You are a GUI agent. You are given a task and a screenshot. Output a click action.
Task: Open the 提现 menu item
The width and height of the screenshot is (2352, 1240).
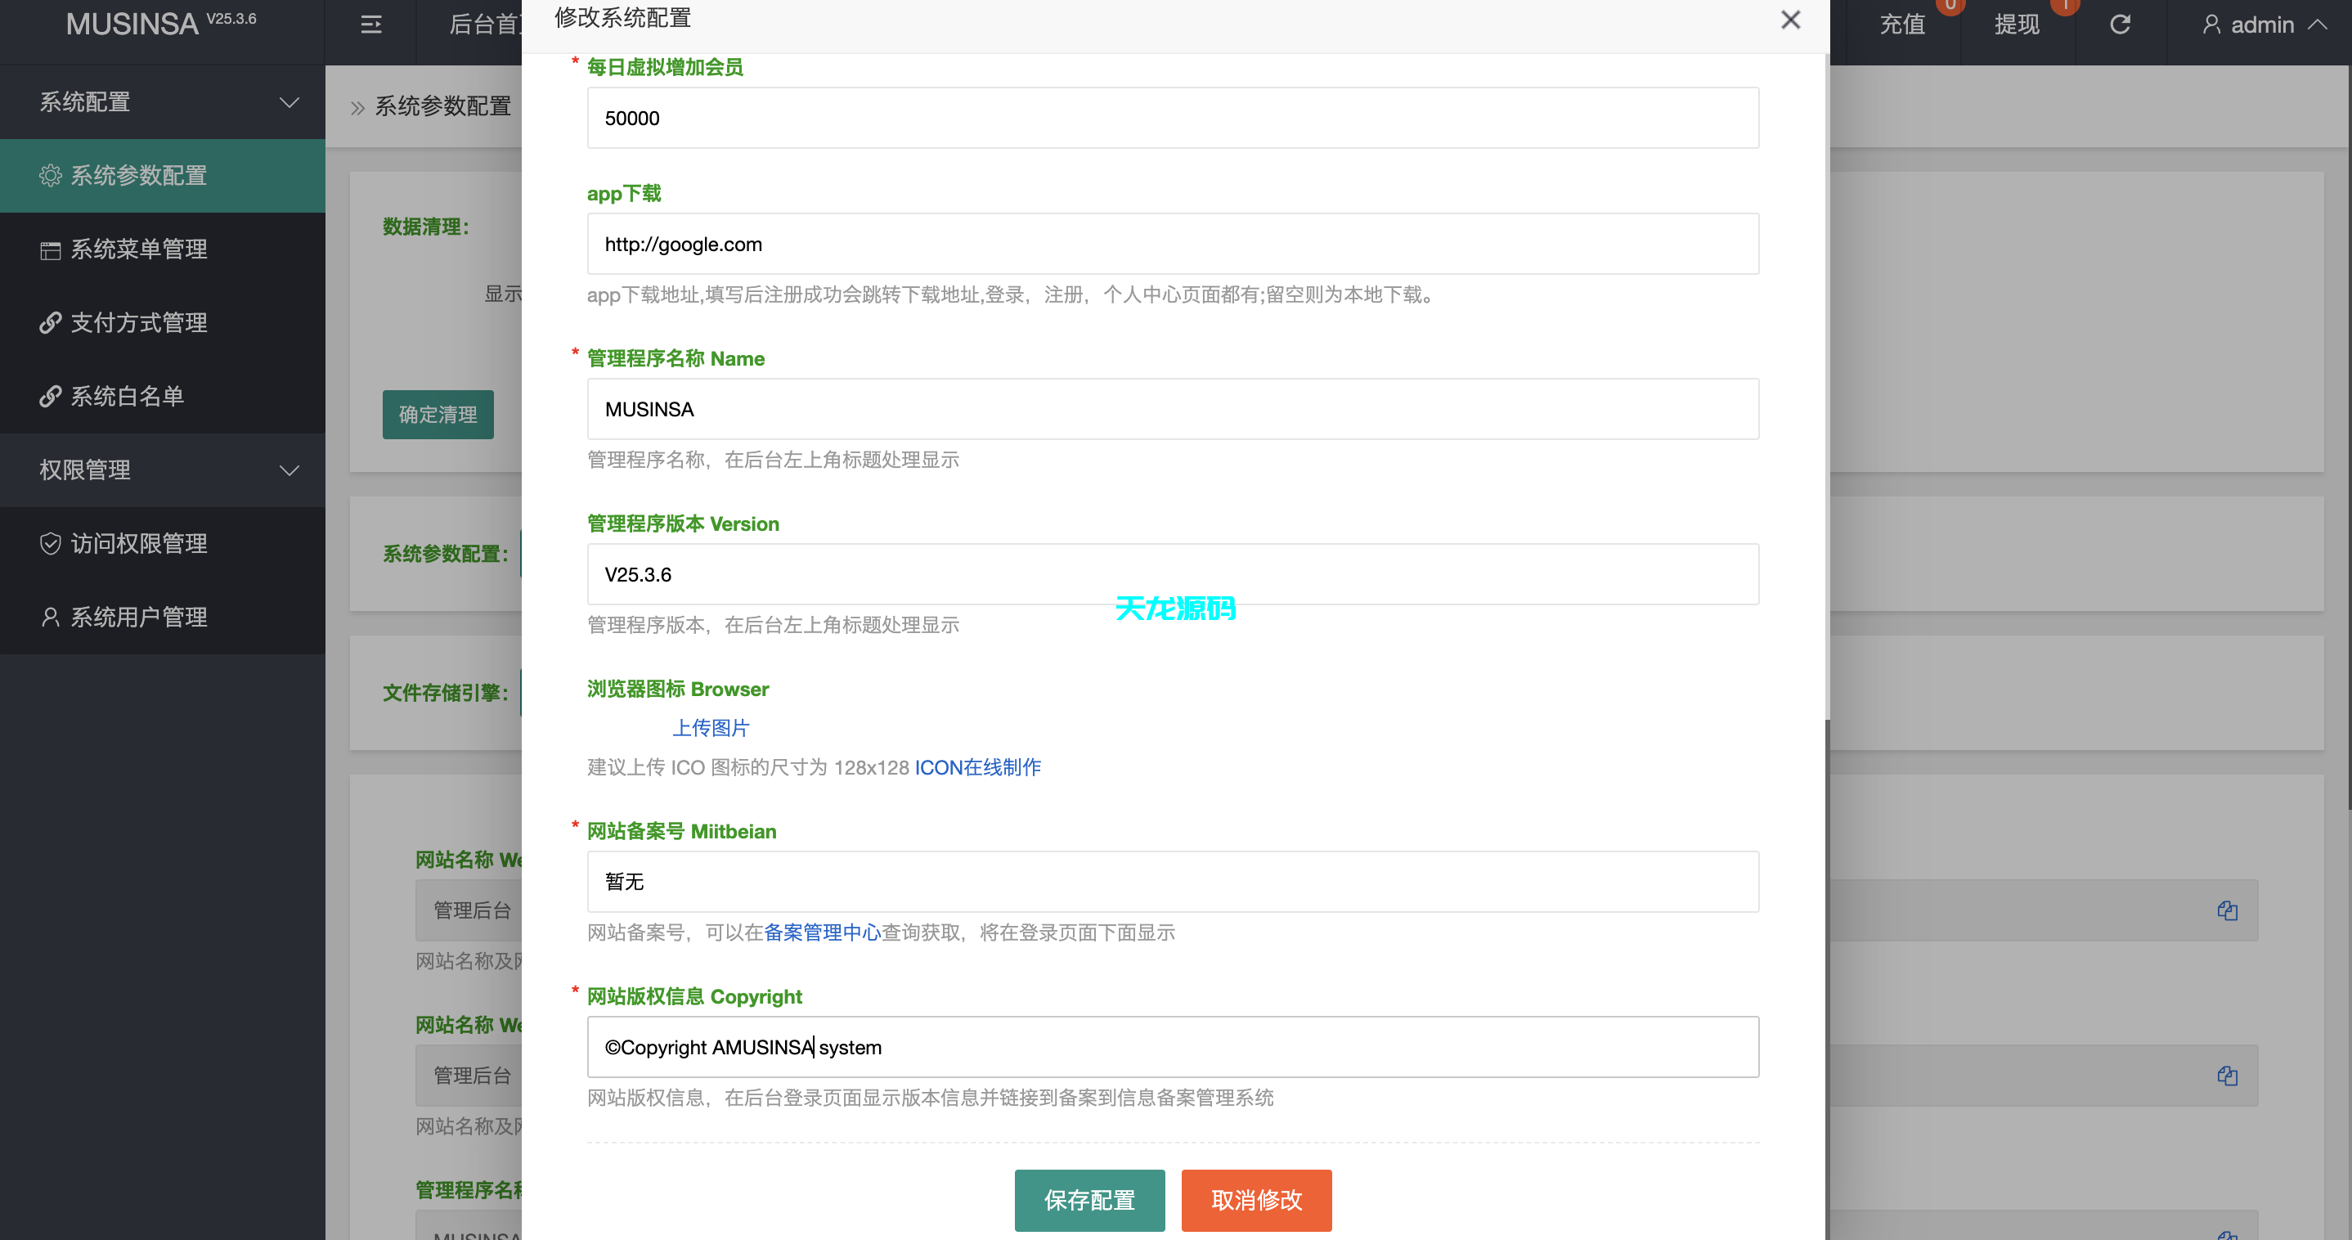tap(2018, 24)
